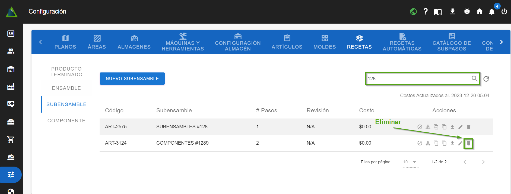Click the refresh icon beside the search box
Screen dimensions: 511x194
[486, 79]
